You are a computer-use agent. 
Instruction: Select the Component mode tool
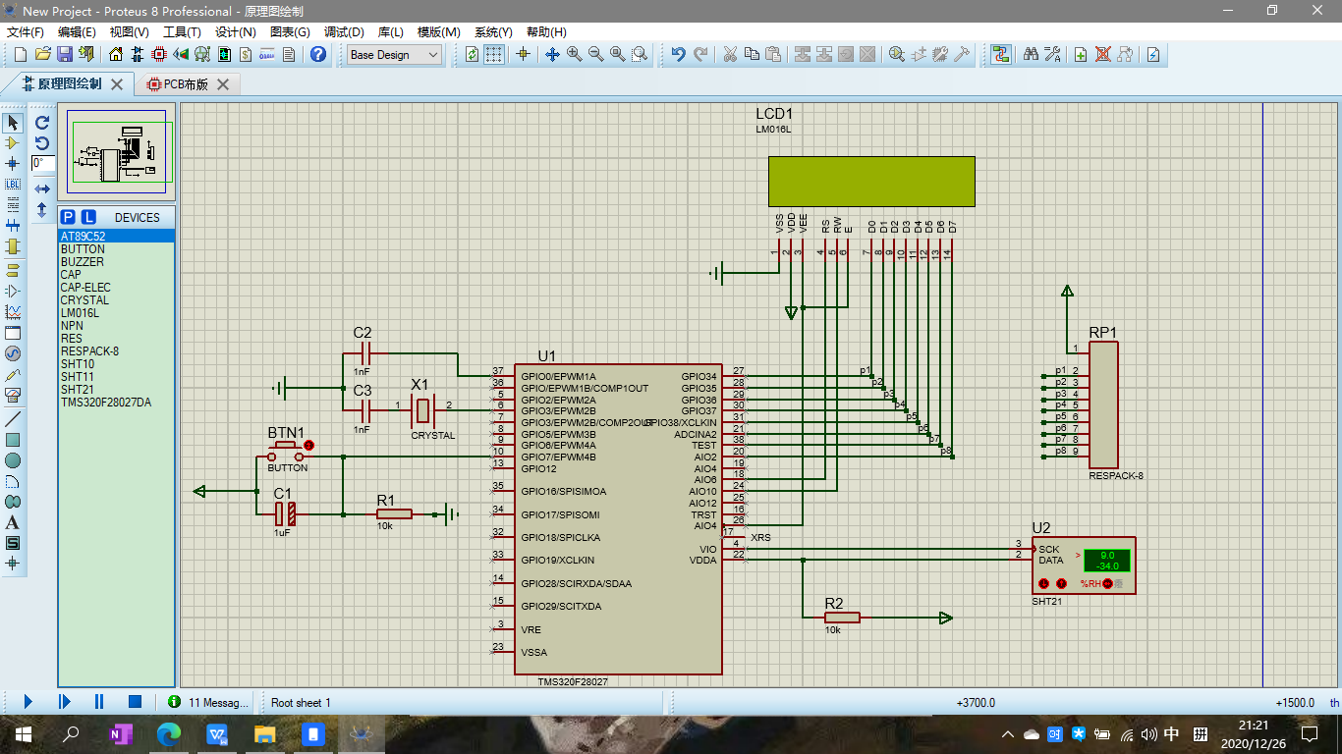tap(13, 143)
